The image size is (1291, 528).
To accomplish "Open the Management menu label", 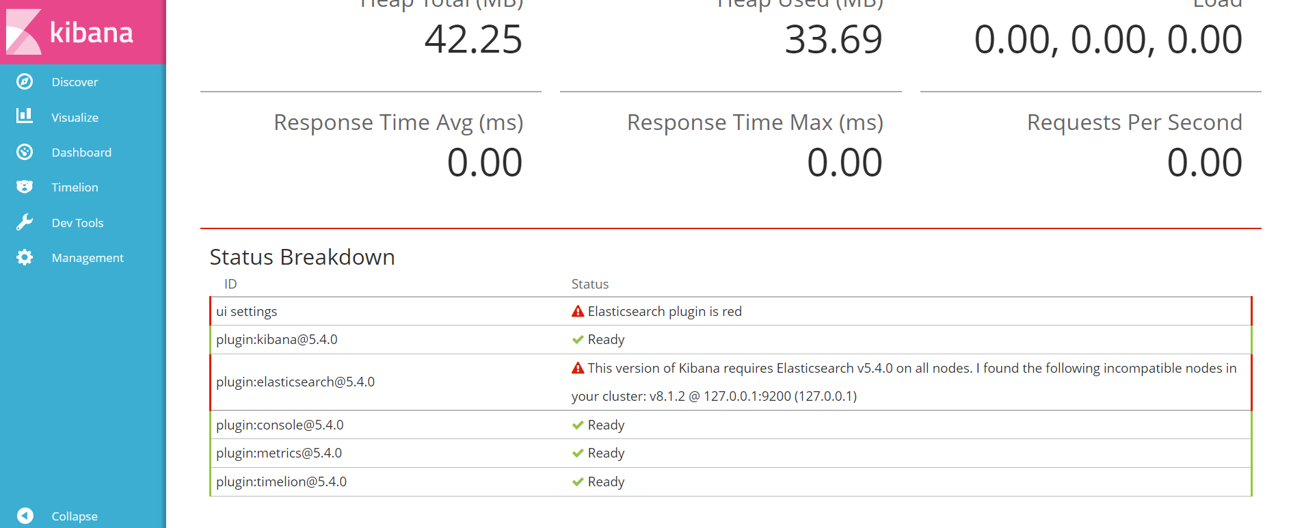I will (x=88, y=258).
